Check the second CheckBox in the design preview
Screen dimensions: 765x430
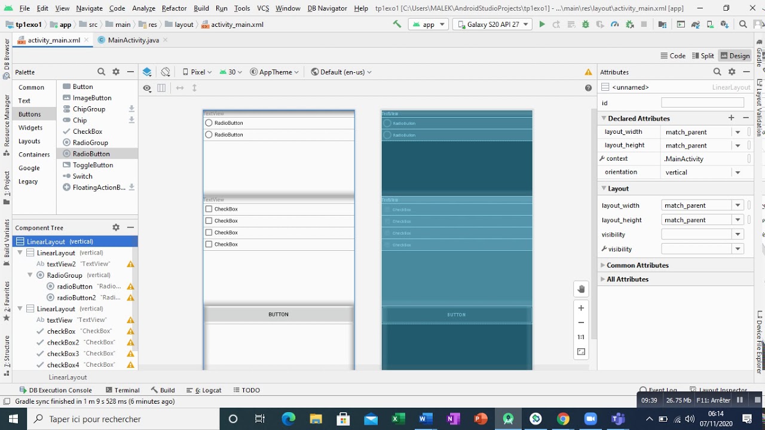(279, 221)
